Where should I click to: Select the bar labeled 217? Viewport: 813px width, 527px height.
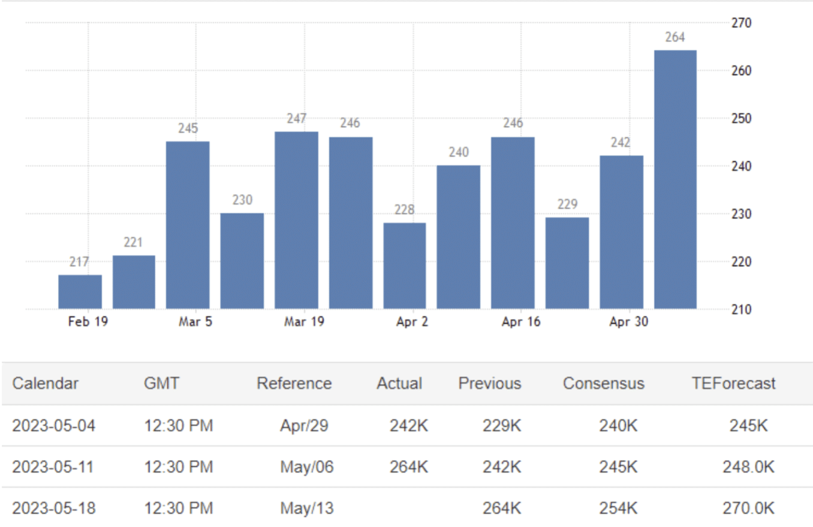[x=80, y=292]
